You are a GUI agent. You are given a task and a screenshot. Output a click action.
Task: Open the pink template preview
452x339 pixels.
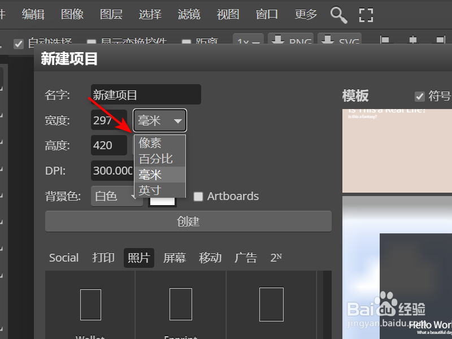tap(397, 151)
